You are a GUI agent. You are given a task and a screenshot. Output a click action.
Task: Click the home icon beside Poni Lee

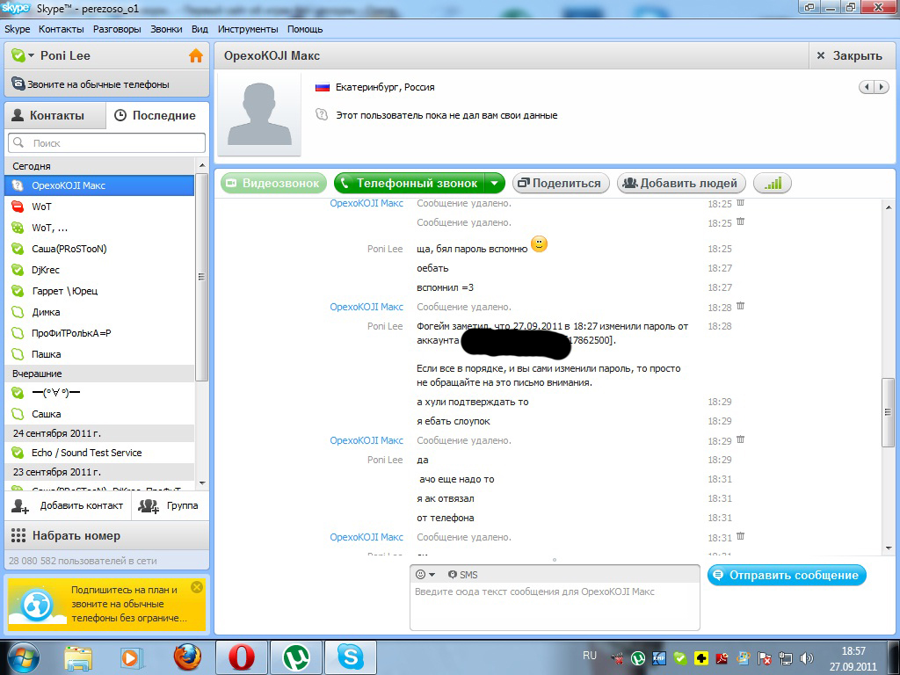point(195,55)
